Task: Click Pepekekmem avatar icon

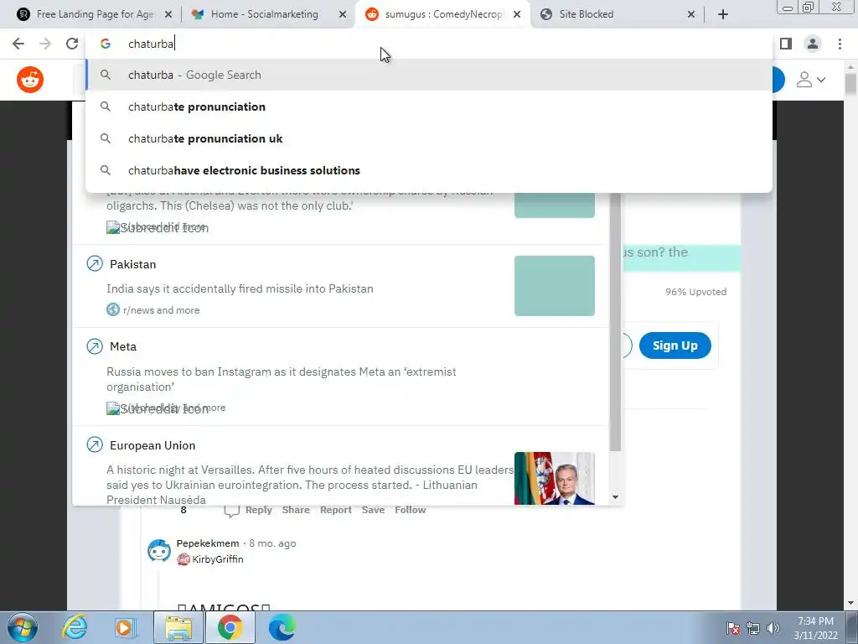Action: [x=159, y=550]
